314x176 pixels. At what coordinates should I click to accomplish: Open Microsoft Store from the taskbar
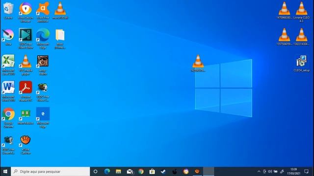pos(152,172)
